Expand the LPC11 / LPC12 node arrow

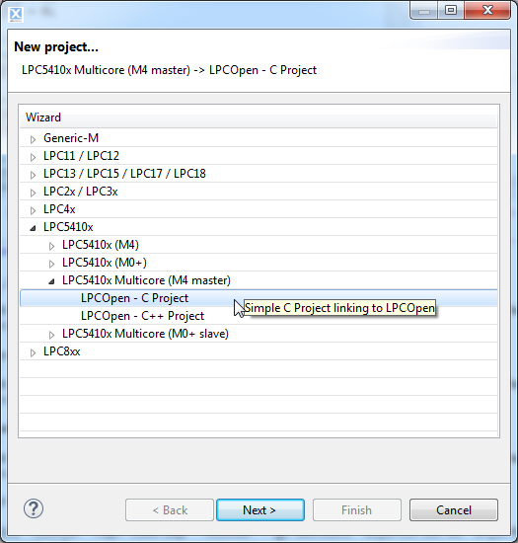(33, 157)
